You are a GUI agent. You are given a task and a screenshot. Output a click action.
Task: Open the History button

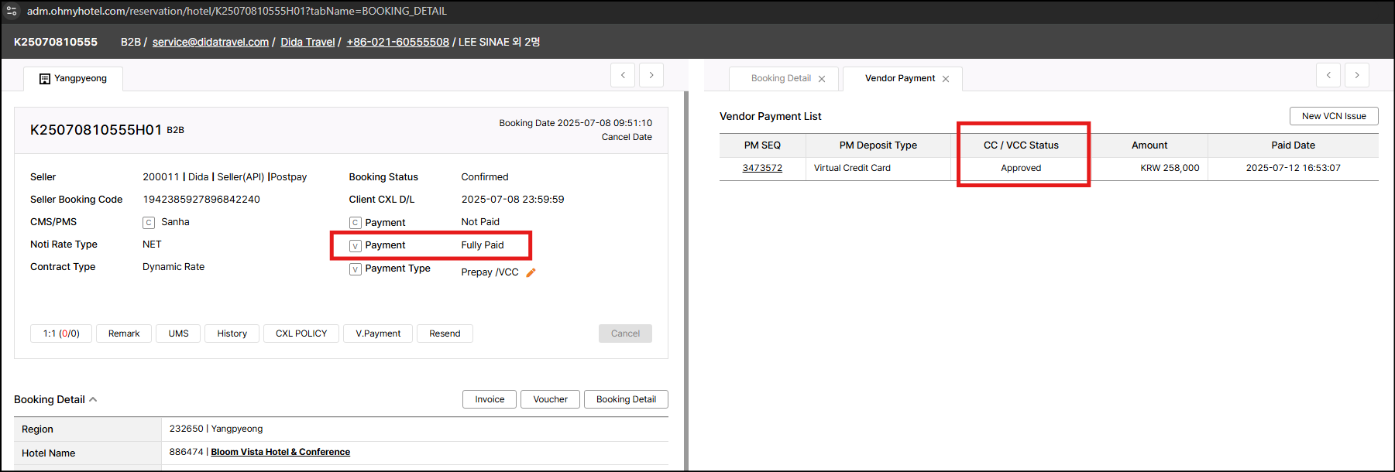pos(232,333)
